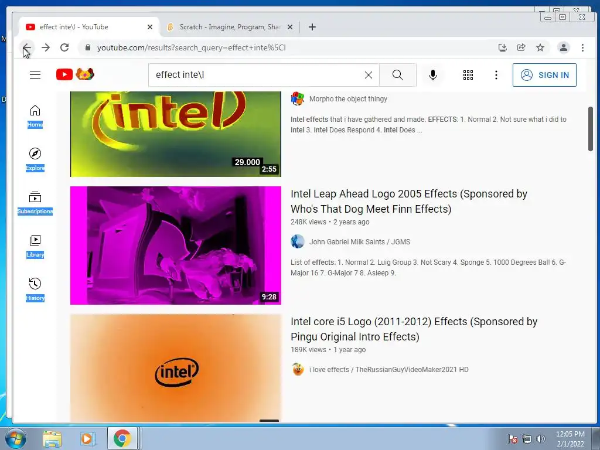Open channel 'Morpho the object thingy'
This screenshot has height=450, width=600.
(348, 98)
